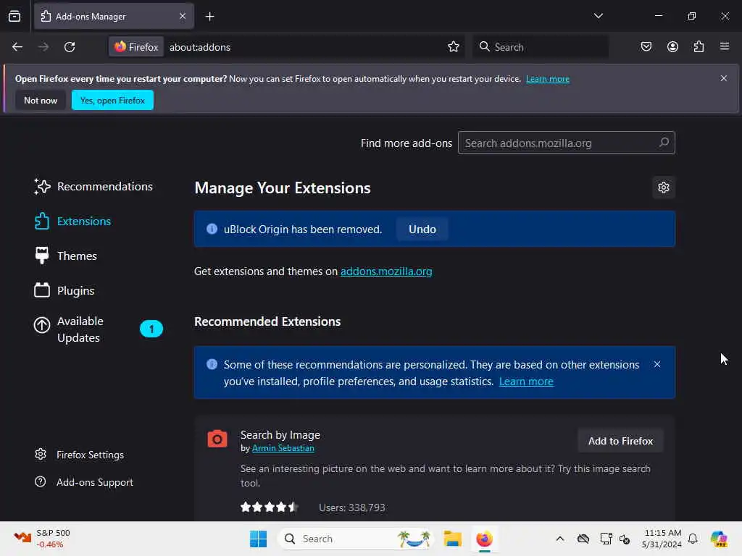Click the toolbar Search box
Screen dimensions: 742x556
(541, 47)
